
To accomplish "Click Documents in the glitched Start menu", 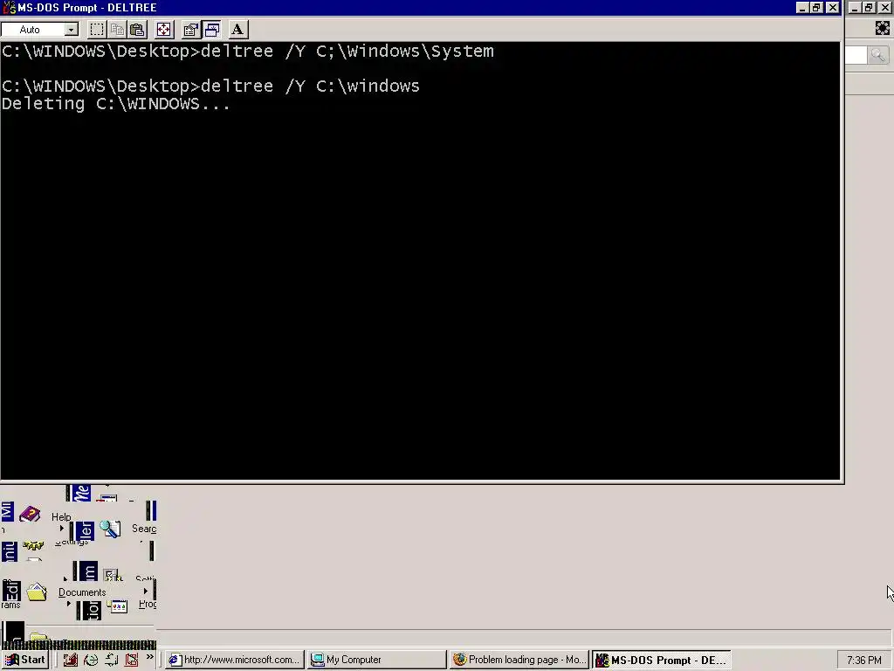I will [82, 592].
